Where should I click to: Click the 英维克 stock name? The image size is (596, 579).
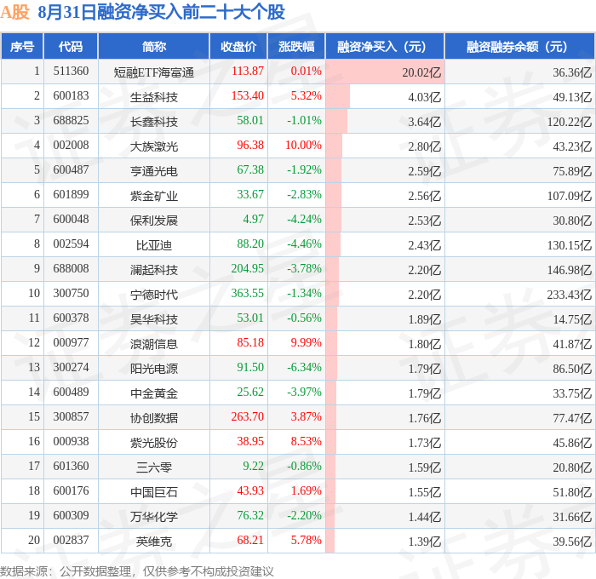(x=154, y=542)
